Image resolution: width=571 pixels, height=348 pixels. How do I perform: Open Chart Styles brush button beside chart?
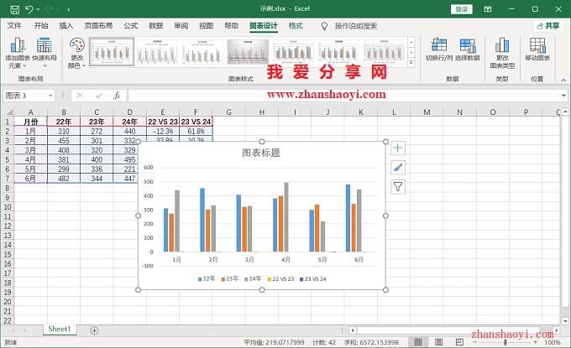[x=398, y=167]
